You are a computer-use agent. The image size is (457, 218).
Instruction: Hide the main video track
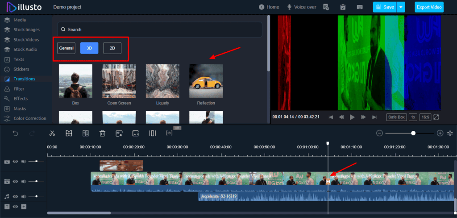pyautogui.click(x=16, y=181)
